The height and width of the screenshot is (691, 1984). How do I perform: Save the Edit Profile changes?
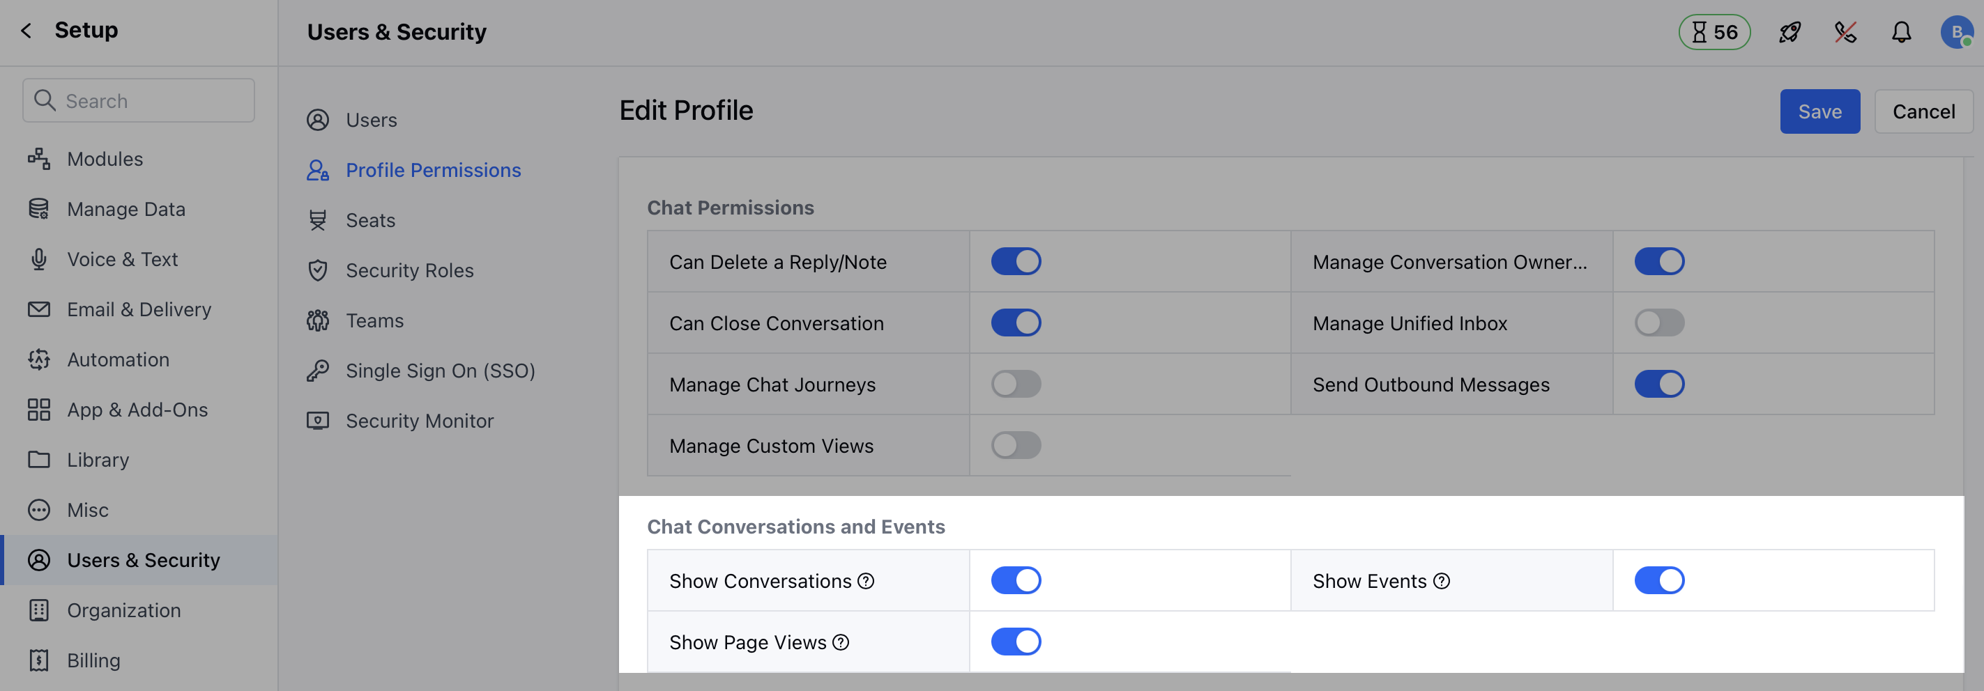pyautogui.click(x=1819, y=111)
